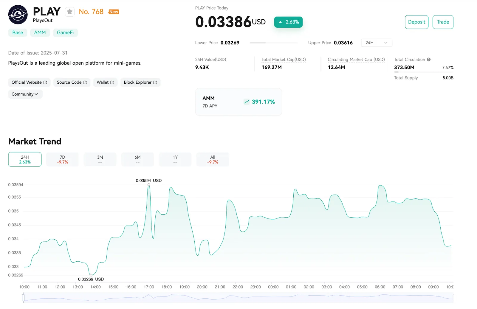
Task: Switch chart to the 7D tab
Action: [62, 159]
